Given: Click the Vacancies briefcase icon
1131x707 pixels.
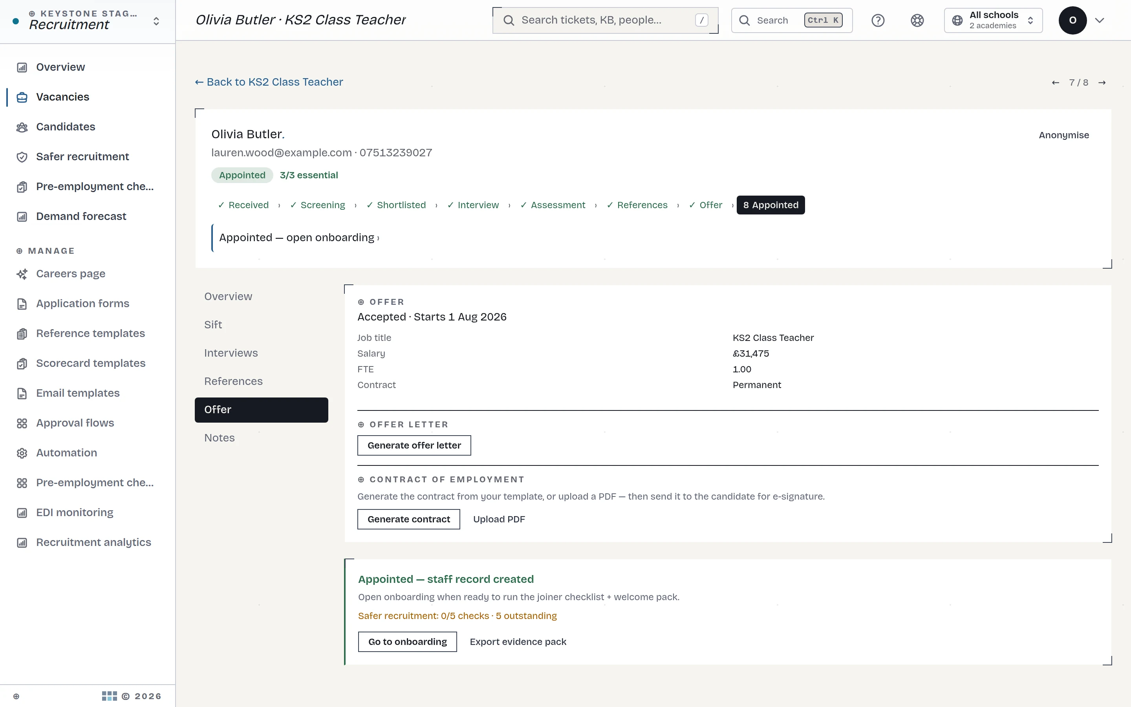Looking at the screenshot, I should 22,97.
